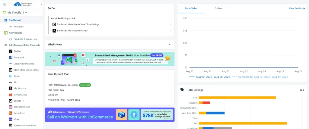Expand the What's New section
The height and width of the screenshot is (129, 309).
[x=110, y=44]
